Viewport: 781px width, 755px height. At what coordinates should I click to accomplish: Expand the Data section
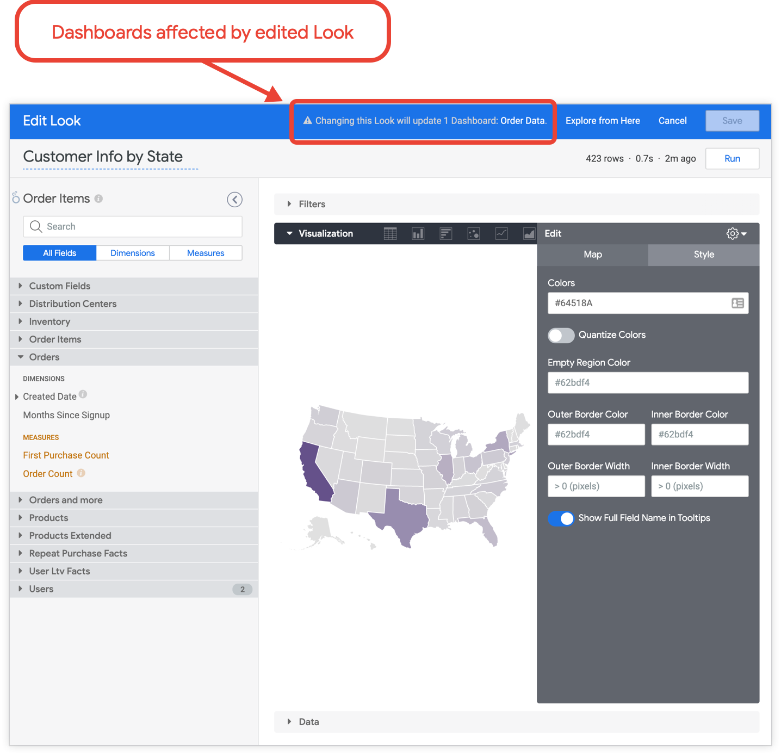(308, 722)
